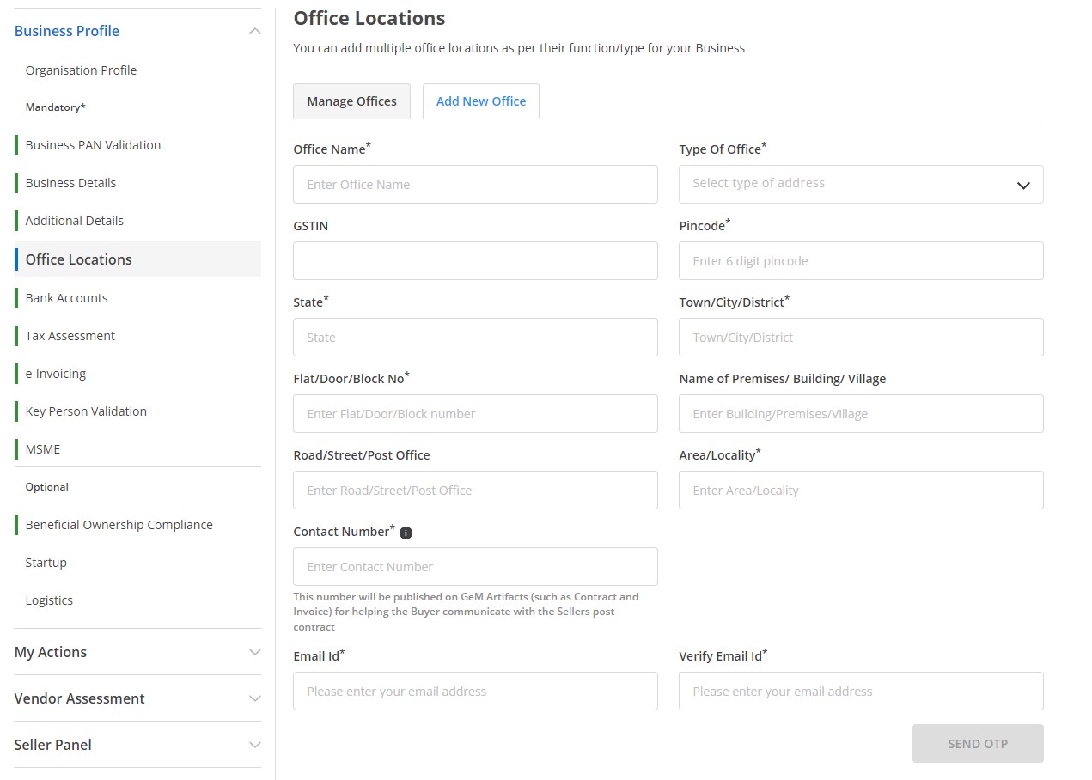The image size is (1092, 780).
Task: Open the e-Invoicing section
Action: click(57, 373)
